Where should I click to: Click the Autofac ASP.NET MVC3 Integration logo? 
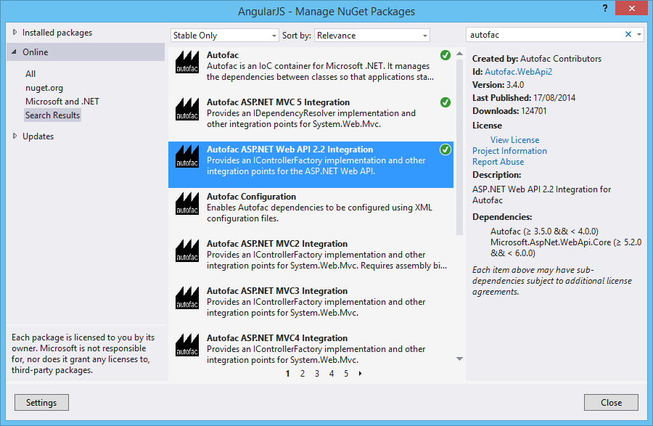(x=187, y=298)
